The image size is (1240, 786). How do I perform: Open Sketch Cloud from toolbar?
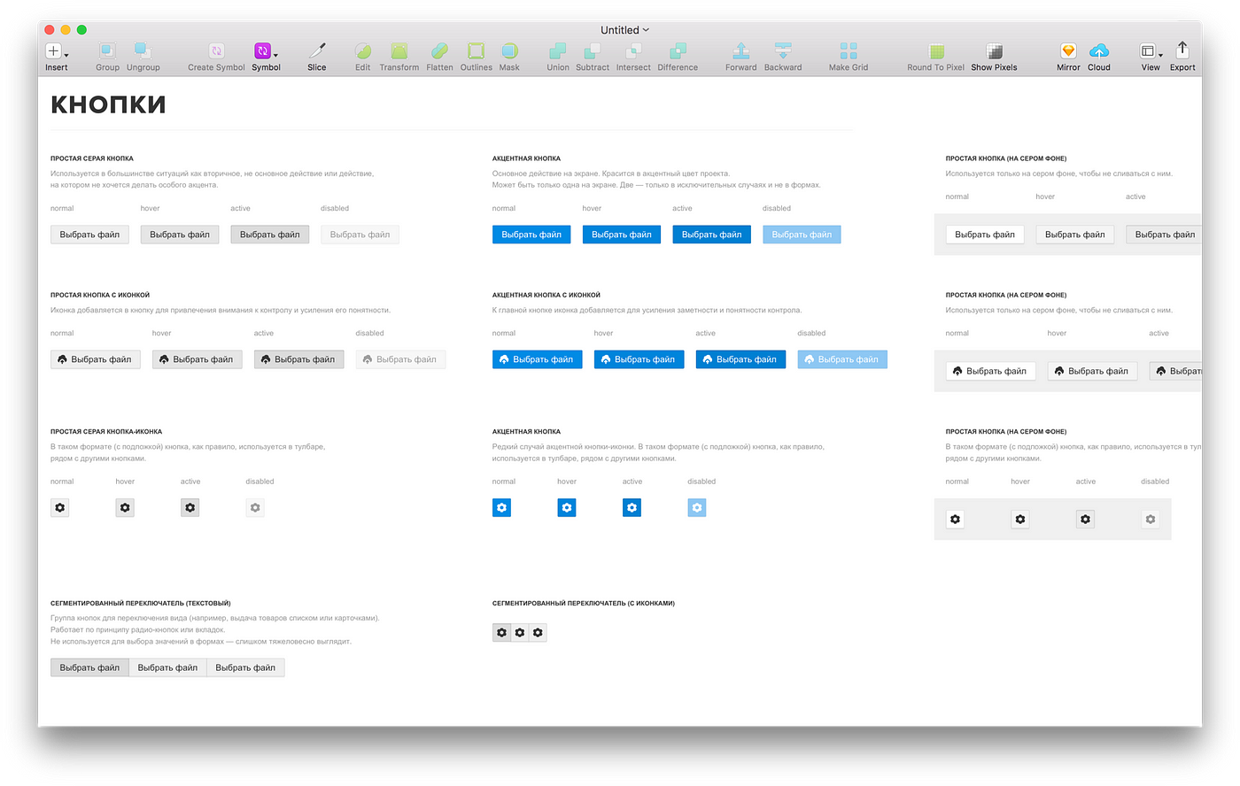click(x=1099, y=50)
